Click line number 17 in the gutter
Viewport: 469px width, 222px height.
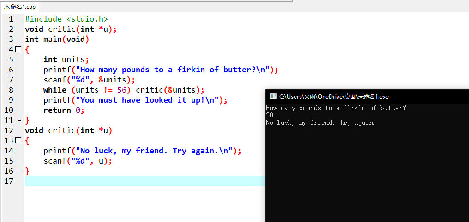(9, 181)
